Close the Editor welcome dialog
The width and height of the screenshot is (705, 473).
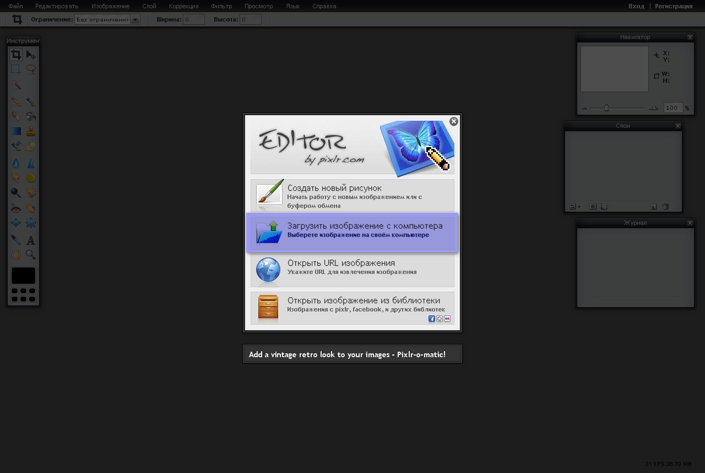click(x=454, y=121)
